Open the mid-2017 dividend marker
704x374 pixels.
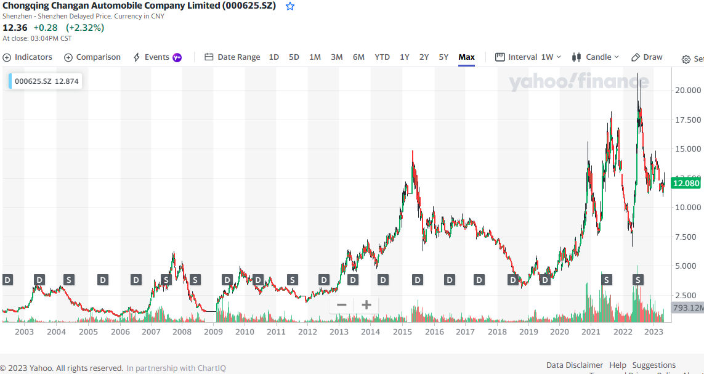(480, 280)
